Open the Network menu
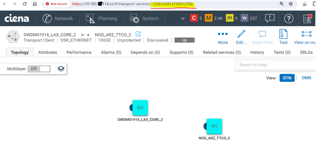Image resolution: width=318 pixels, height=153 pixels. point(58,19)
